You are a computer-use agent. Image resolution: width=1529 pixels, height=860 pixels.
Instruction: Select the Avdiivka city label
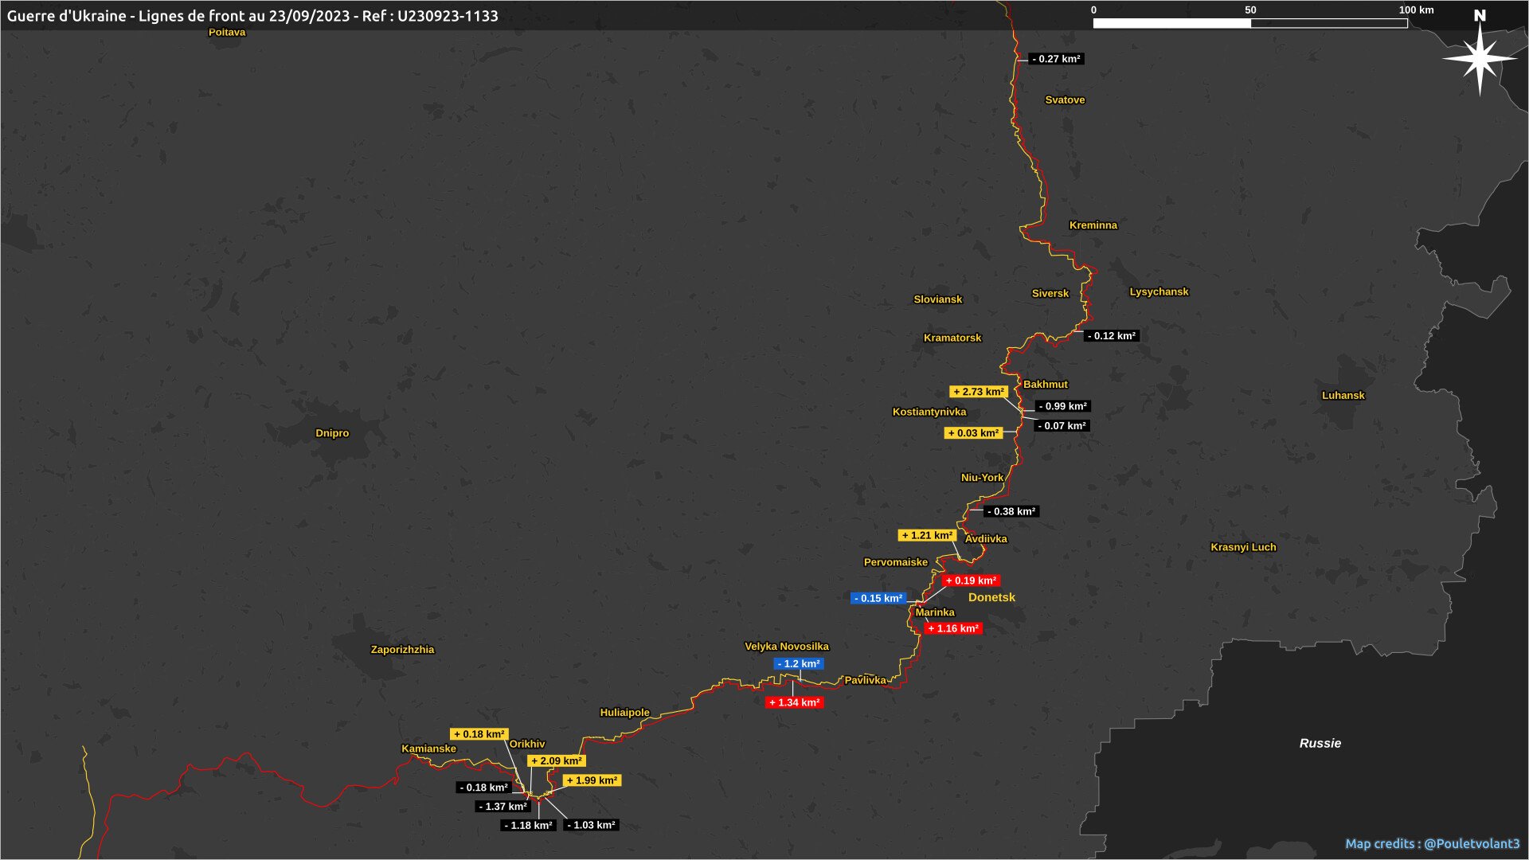(x=986, y=539)
